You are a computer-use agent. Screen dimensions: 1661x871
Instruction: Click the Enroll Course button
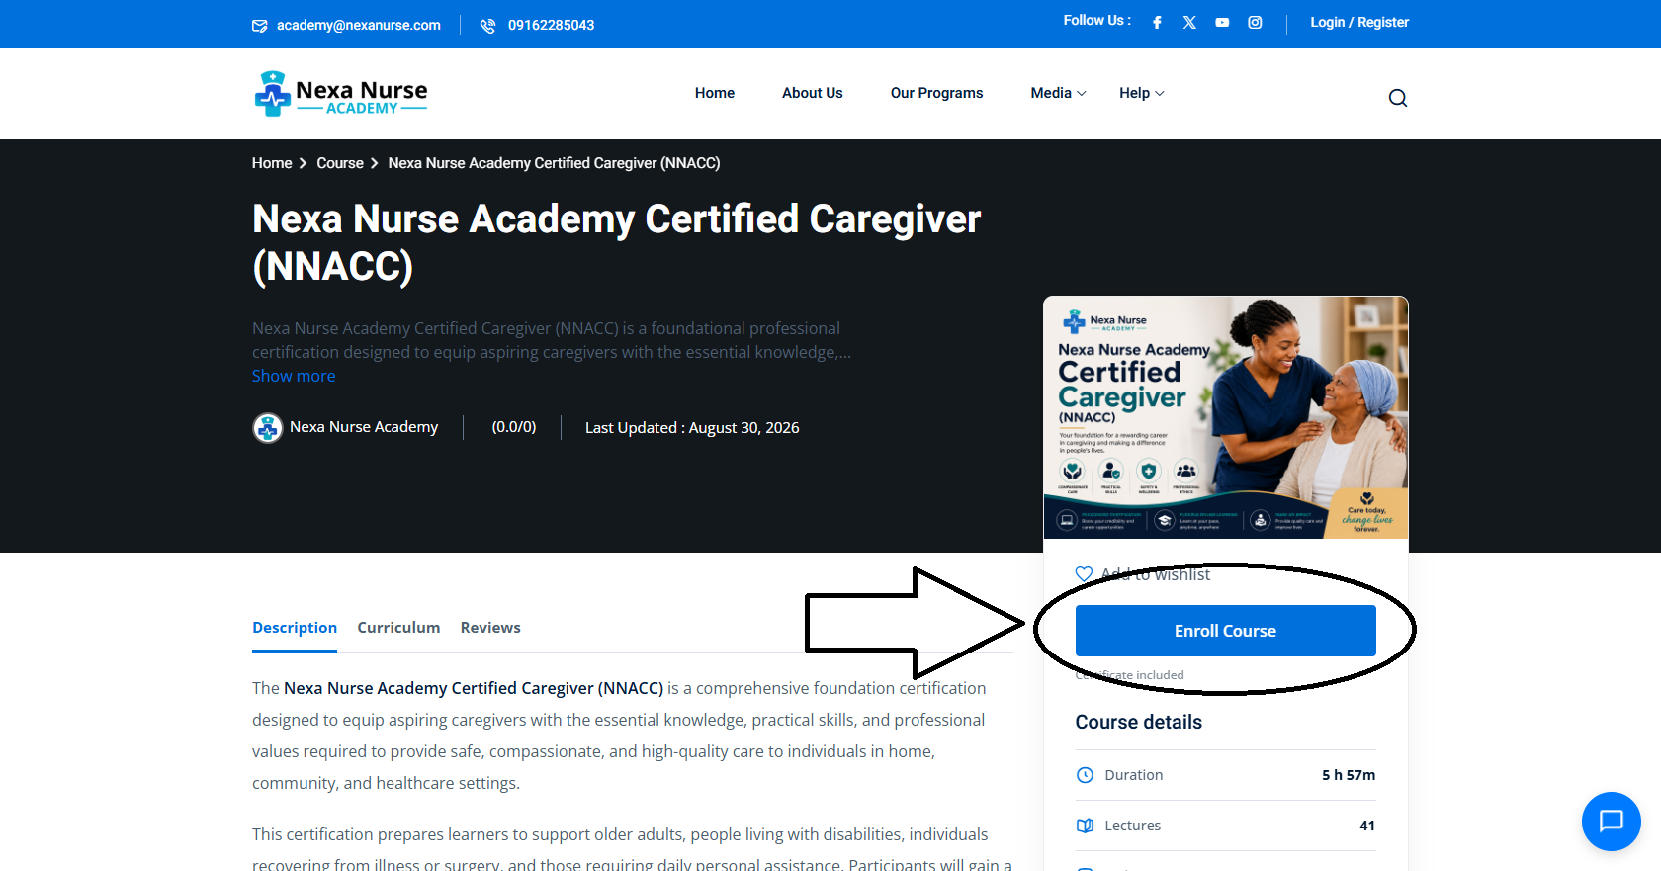(x=1226, y=631)
